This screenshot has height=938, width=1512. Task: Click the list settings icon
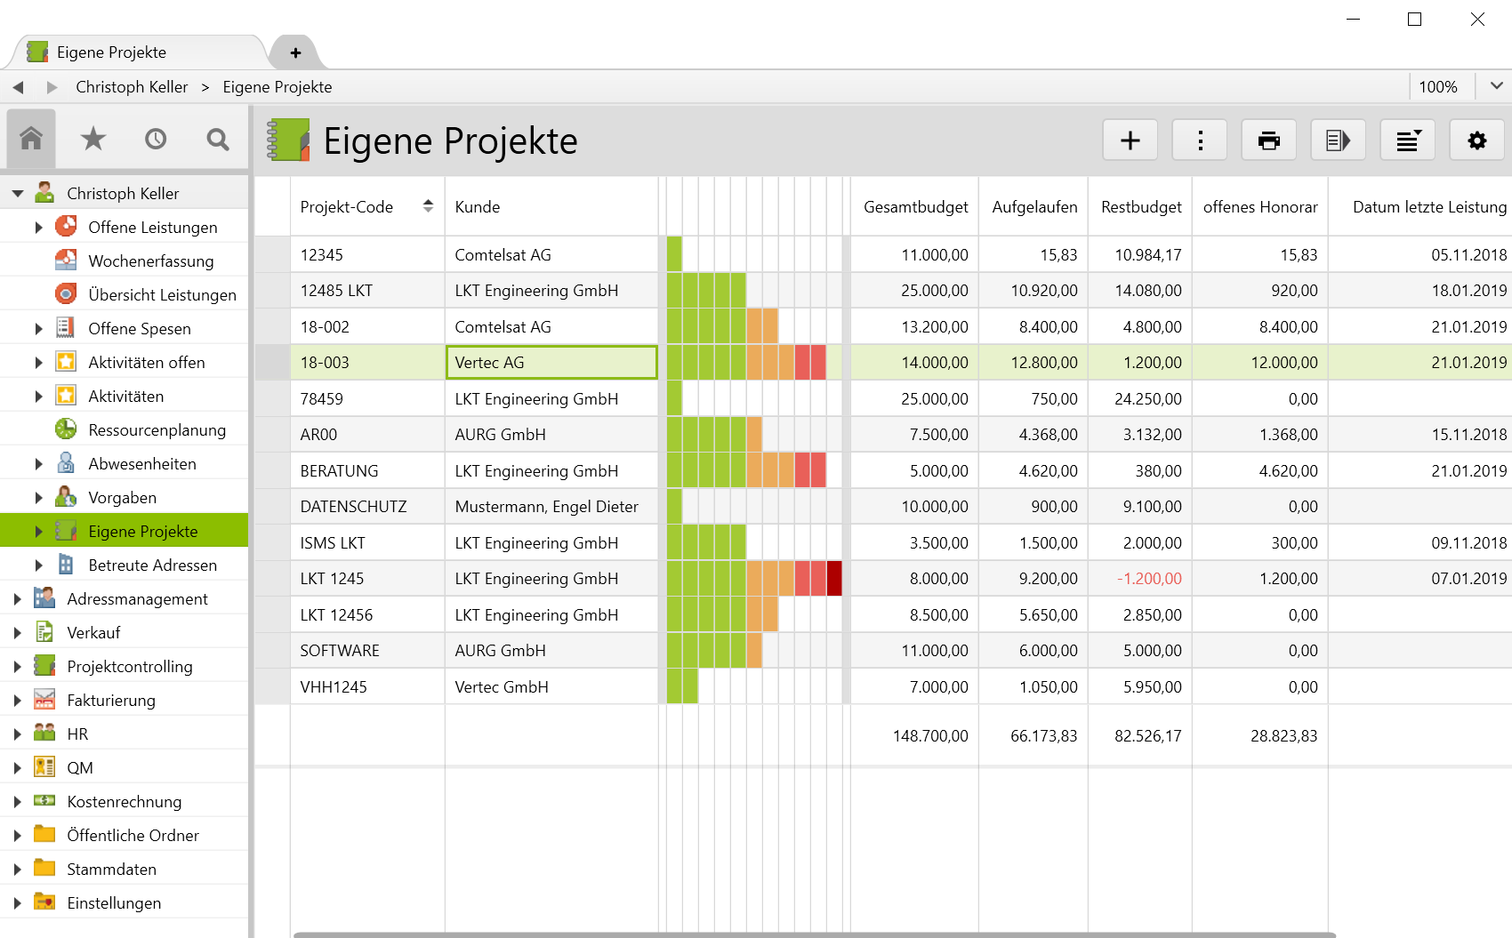click(1407, 140)
